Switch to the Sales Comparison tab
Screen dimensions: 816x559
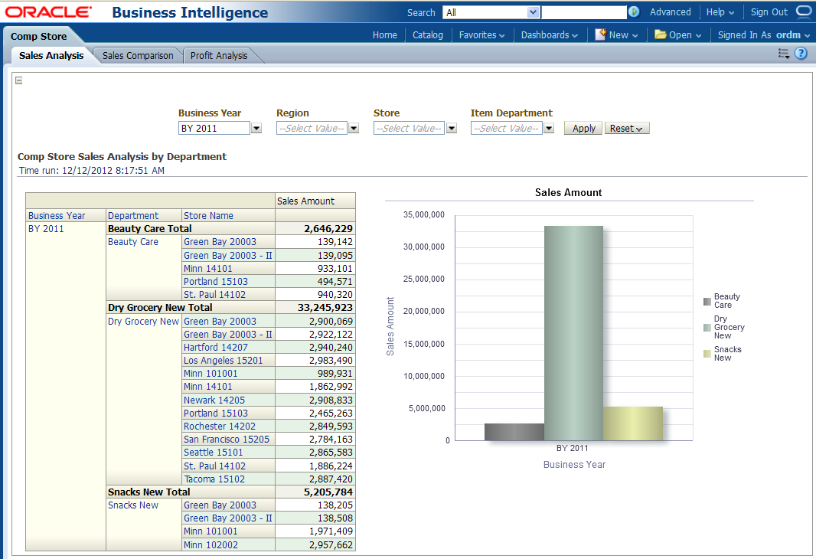[138, 55]
